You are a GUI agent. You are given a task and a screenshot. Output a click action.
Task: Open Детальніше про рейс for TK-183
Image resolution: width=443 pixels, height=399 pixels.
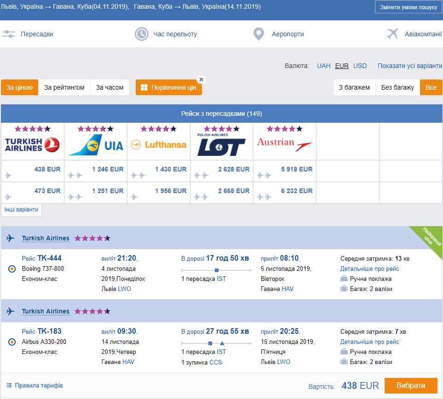[x=369, y=342]
